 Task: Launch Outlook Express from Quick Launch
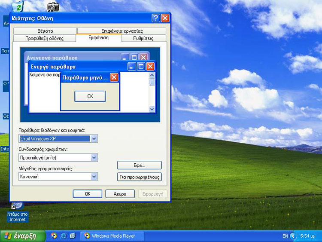click(x=73, y=236)
